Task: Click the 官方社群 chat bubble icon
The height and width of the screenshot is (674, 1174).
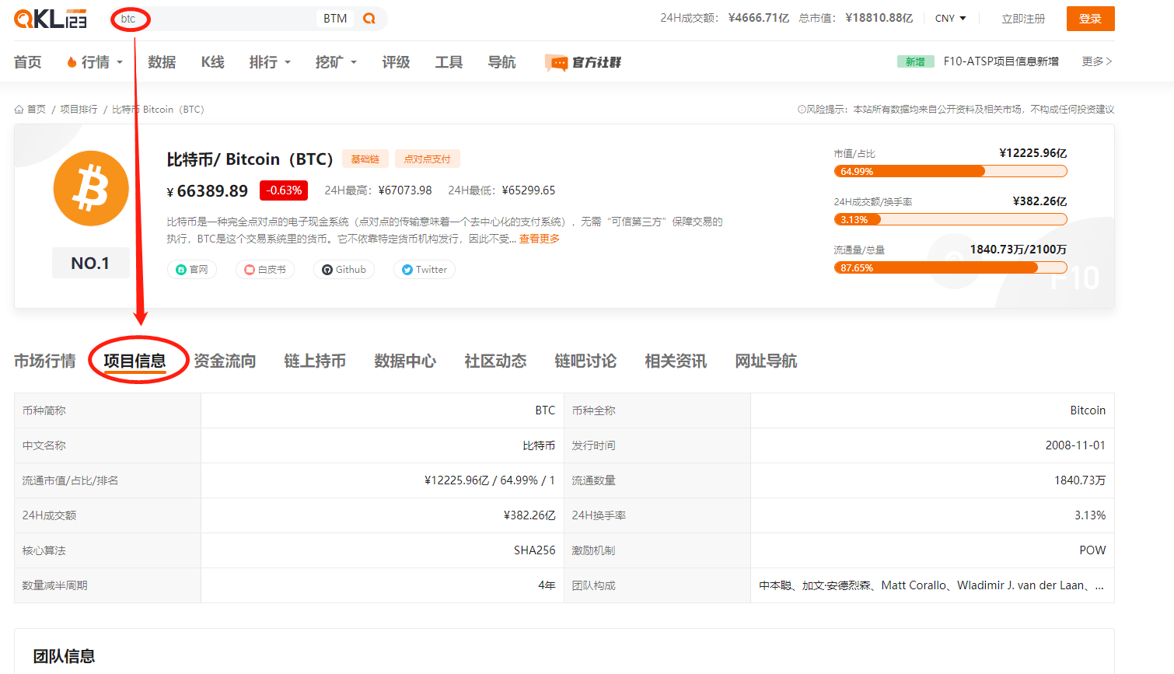Action: pos(556,63)
